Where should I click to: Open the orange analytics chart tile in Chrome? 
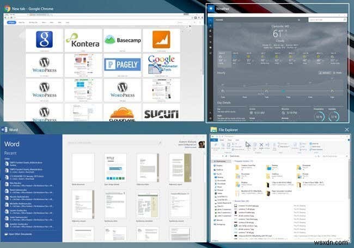click(x=161, y=40)
